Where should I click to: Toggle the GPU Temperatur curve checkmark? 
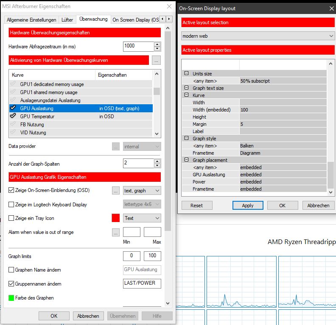coord(13,116)
